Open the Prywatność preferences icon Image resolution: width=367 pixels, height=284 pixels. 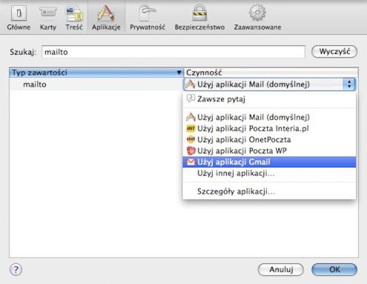(148, 13)
